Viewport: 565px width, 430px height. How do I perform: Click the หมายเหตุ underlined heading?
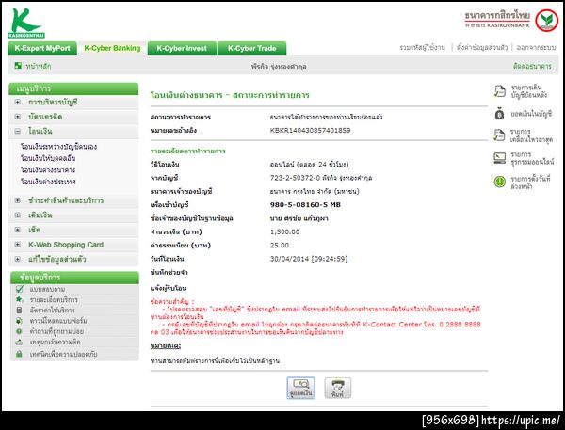tap(166, 345)
